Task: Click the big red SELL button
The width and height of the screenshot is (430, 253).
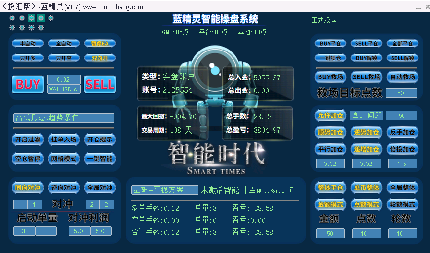Action: (100, 84)
